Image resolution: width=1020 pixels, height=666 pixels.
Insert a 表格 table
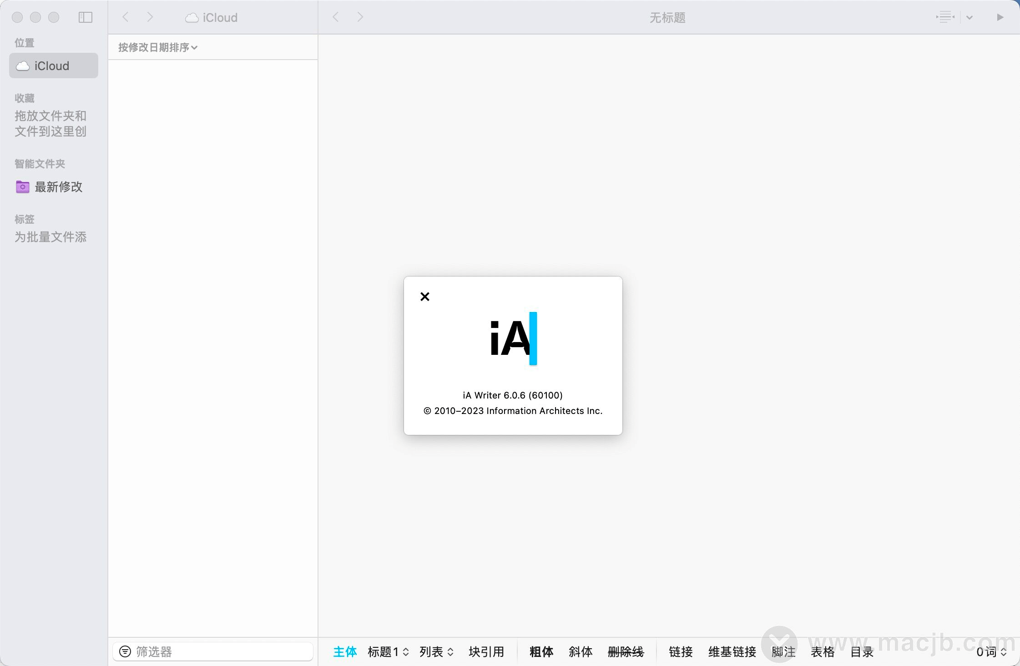[x=823, y=652]
